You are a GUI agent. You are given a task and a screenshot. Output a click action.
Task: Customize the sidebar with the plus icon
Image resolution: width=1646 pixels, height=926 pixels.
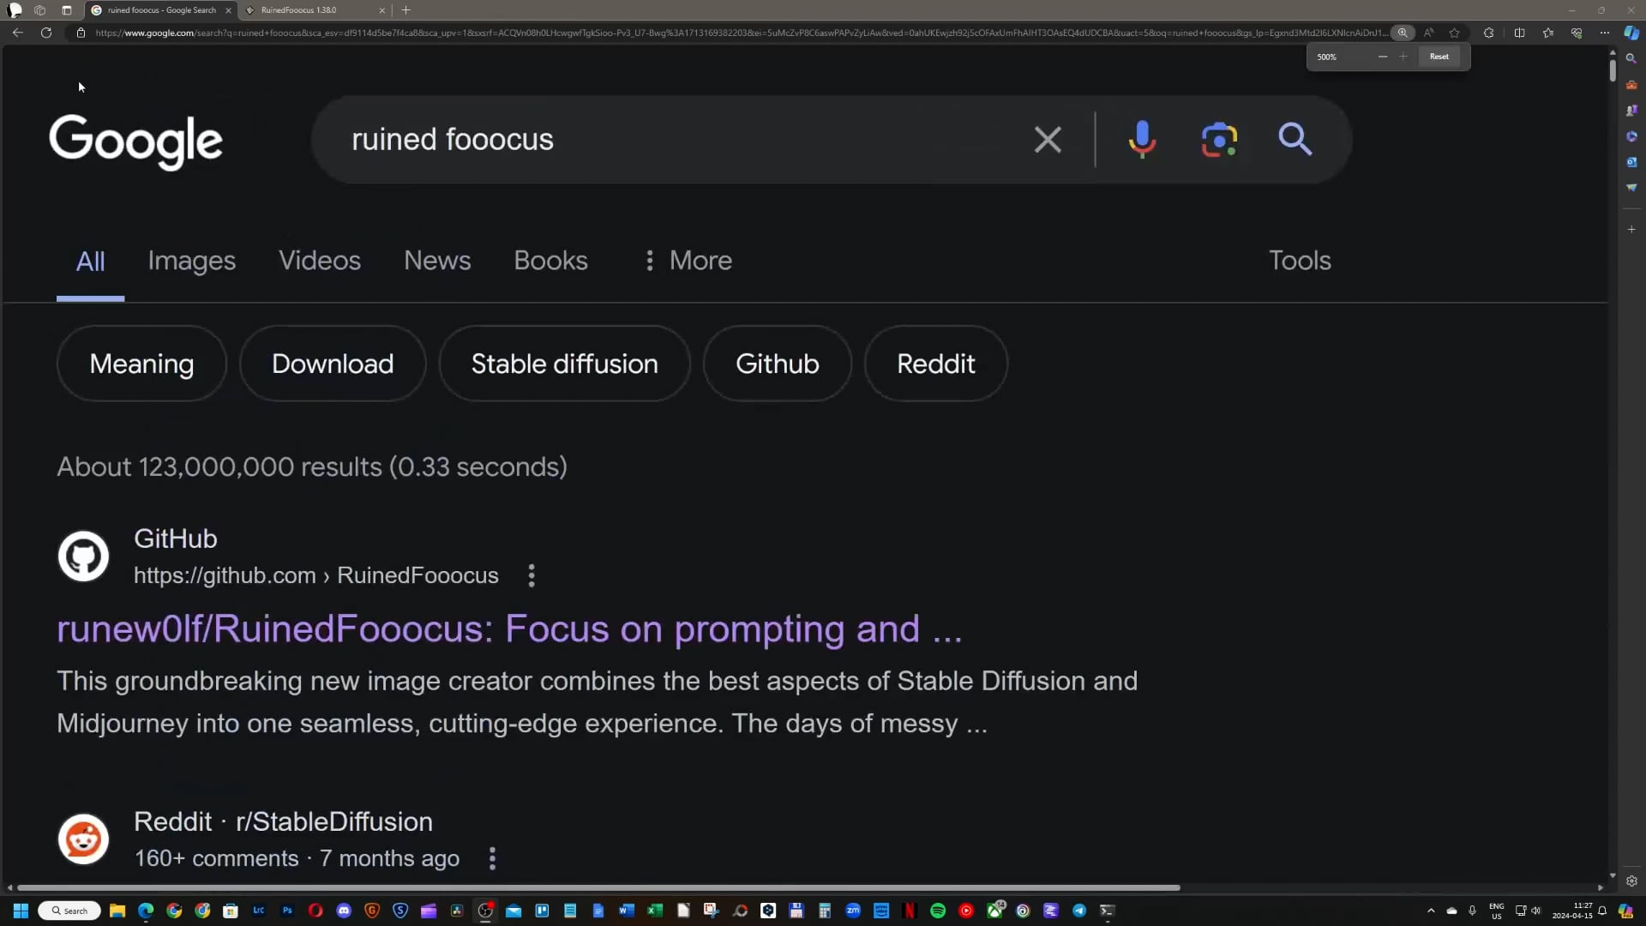[x=1631, y=229]
